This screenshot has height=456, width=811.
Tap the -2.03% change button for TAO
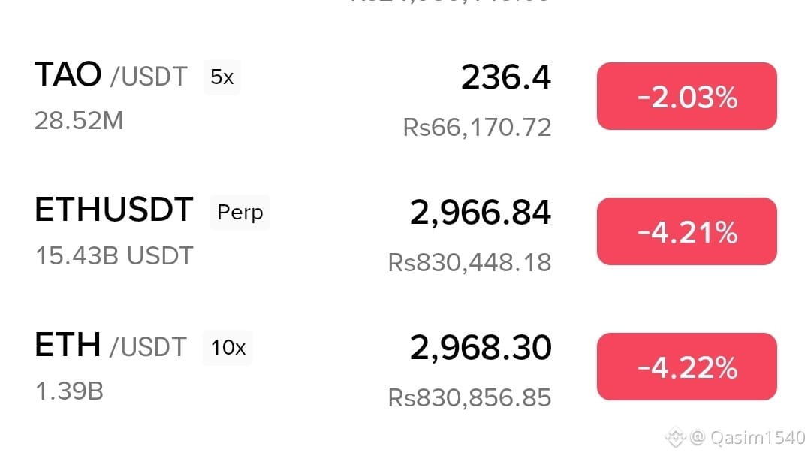click(686, 97)
